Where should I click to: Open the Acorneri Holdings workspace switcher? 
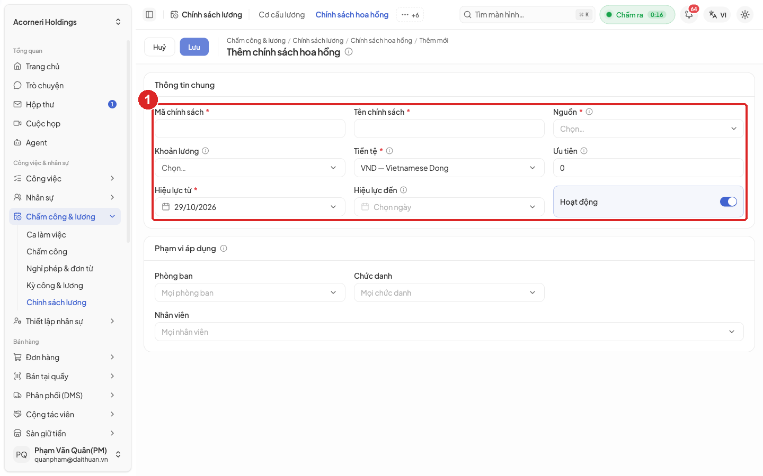coord(67,22)
